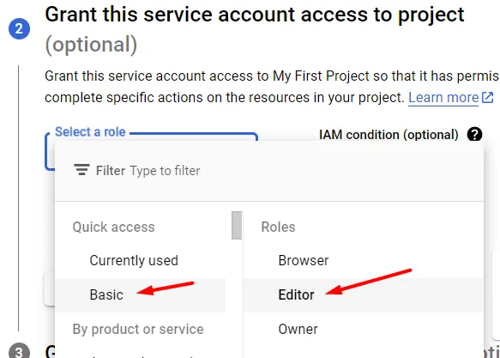Image resolution: width=500 pixels, height=358 pixels.
Task: Choose the Browser role
Action: pyautogui.click(x=363, y=260)
